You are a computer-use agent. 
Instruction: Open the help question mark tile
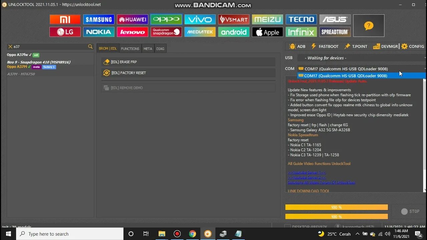click(x=369, y=26)
